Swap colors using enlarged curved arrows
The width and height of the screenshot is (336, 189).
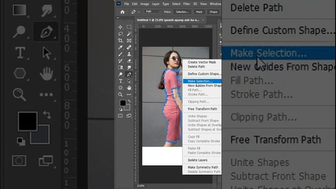[x=47, y=114]
